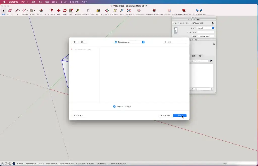This screenshot has width=258, height=166.
Task: Open the SketchUp application menu
Action: tap(13, 2)
